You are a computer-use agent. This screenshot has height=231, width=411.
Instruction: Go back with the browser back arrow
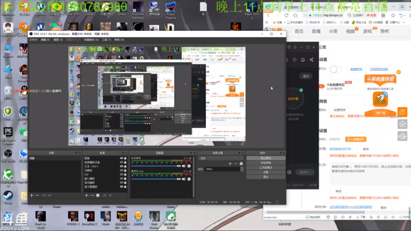pos(268,15)
